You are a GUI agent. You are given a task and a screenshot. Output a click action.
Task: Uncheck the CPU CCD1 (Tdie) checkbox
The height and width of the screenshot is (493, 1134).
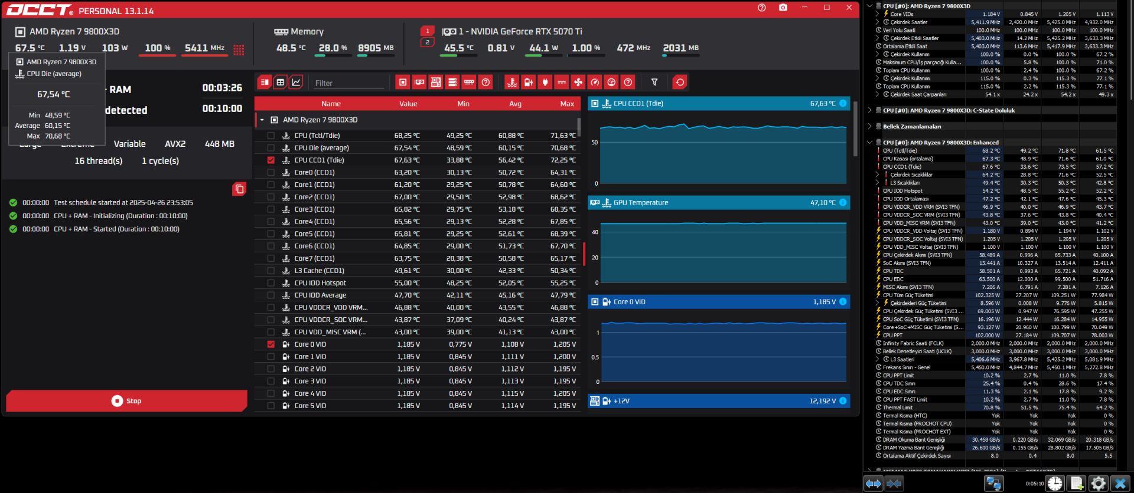point(271,160)
